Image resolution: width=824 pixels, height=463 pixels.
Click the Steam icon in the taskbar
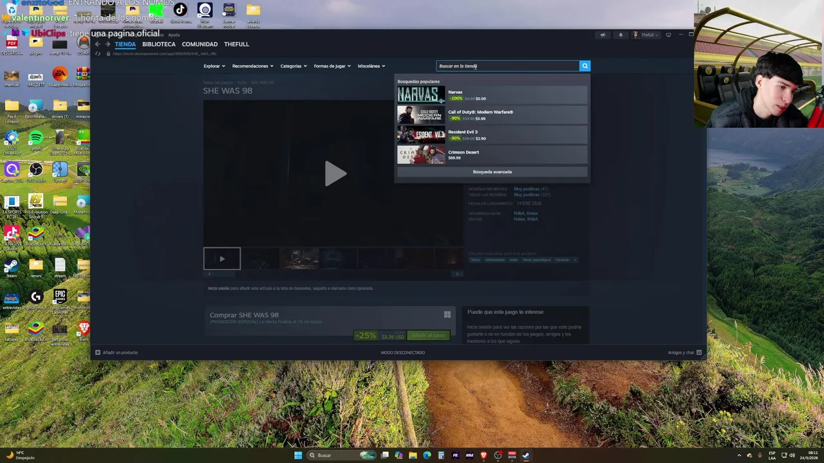tap(526, 455)
